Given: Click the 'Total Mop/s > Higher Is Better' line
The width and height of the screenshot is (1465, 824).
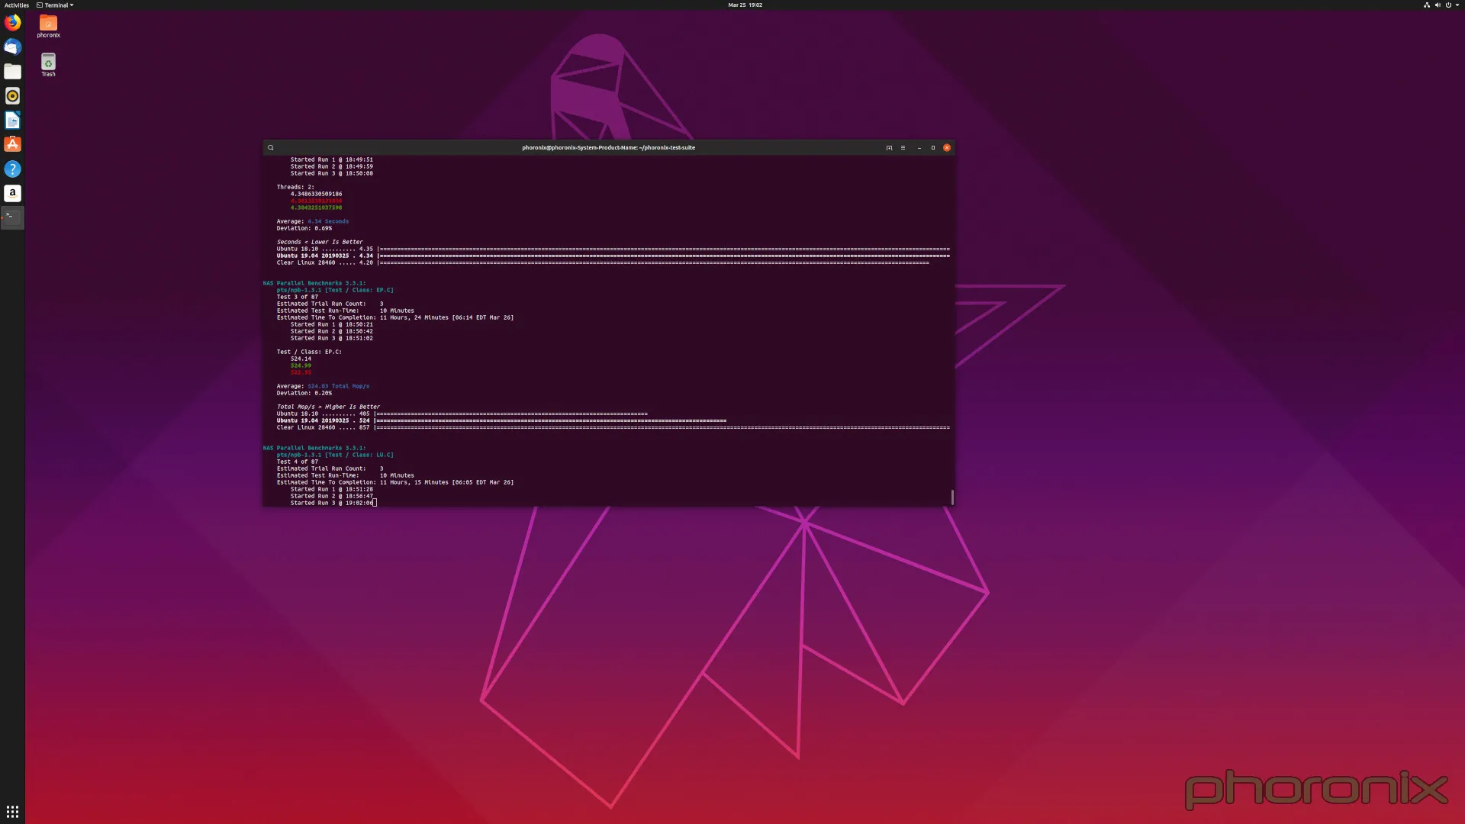Looking at the screenshot, I should click(328, 407).
